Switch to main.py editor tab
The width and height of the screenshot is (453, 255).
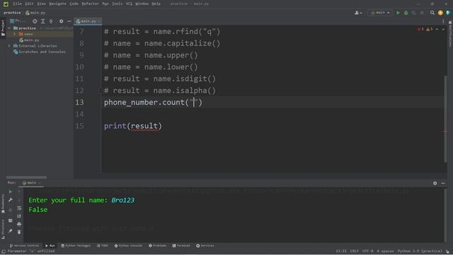pos(88,21)
